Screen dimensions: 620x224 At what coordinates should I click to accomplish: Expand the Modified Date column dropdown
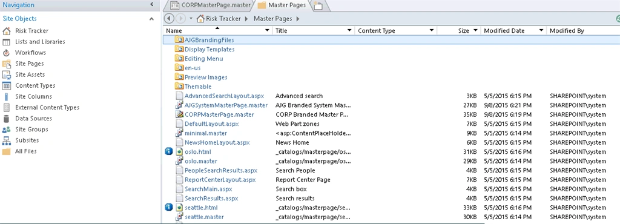point(541,30)
